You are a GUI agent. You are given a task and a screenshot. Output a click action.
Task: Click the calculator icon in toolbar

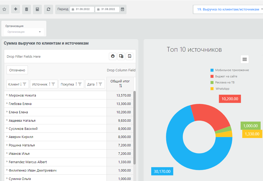[37, 9]
